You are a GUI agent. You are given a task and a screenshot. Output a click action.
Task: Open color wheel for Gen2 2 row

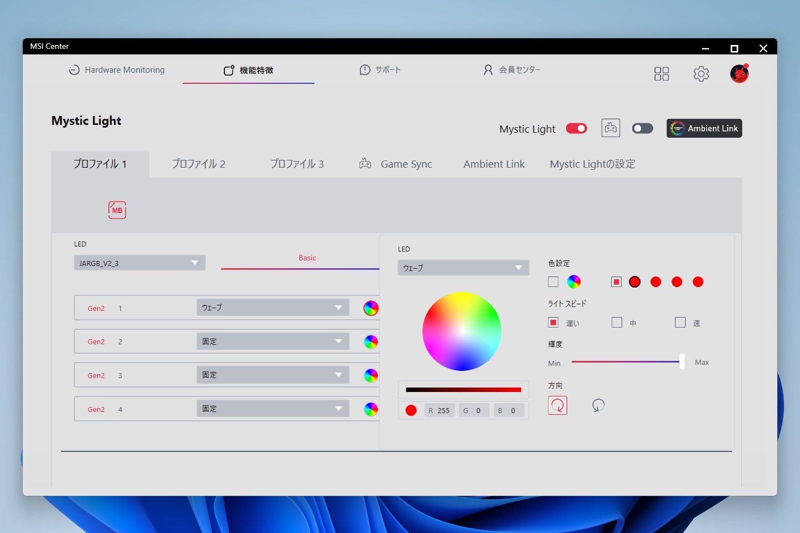(x=371, y=342)
